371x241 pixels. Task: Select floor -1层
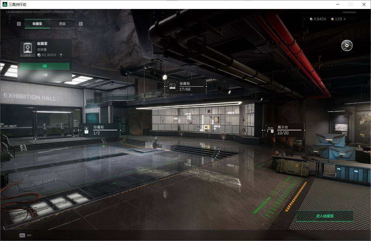point(45,75)
